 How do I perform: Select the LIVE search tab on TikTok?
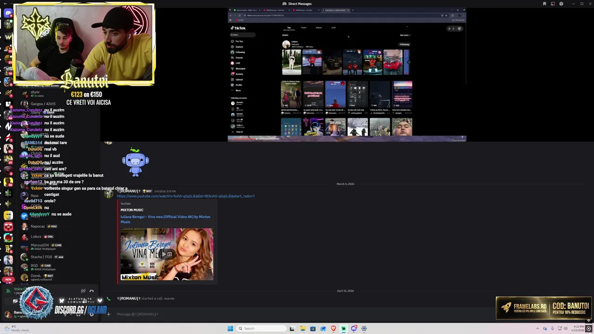pos(334,28)
